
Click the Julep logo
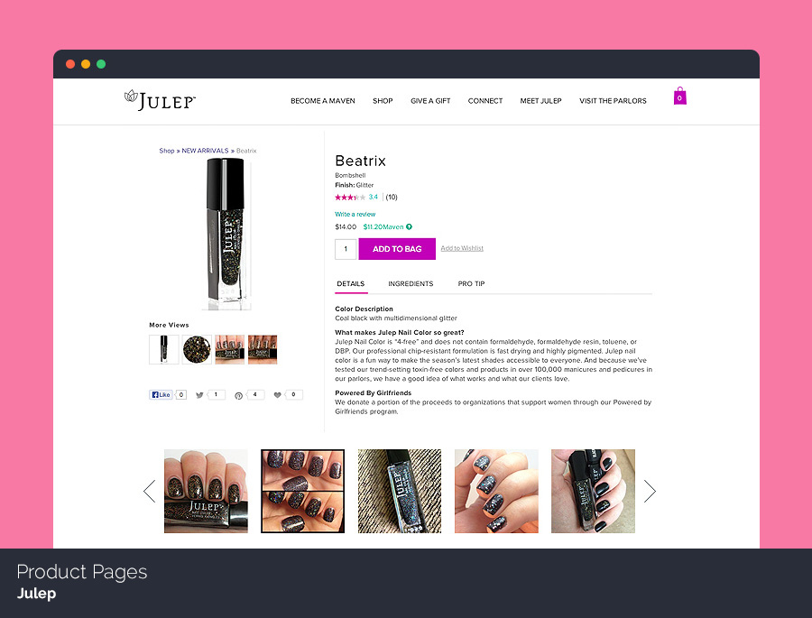(160, 100)
